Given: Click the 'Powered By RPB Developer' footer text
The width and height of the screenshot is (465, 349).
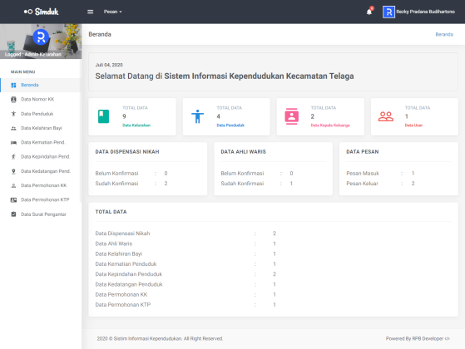Looking at the screenshot, I should pos(418,339).
